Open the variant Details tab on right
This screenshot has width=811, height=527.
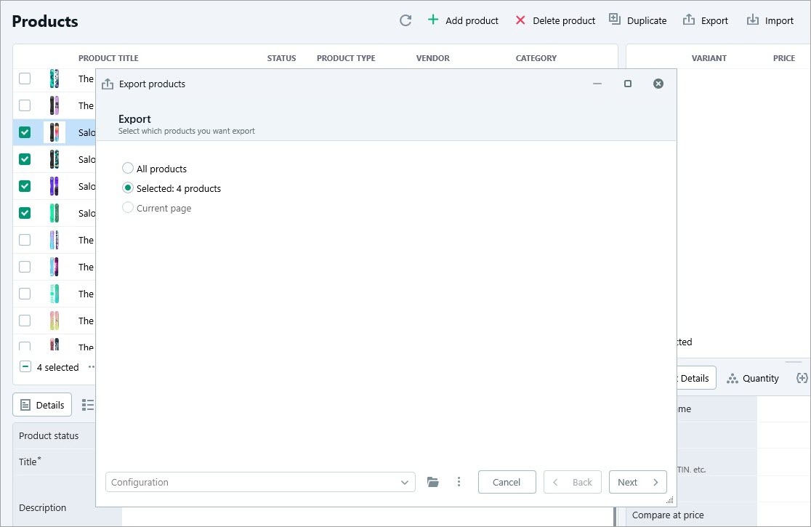(x=695, y=378)
